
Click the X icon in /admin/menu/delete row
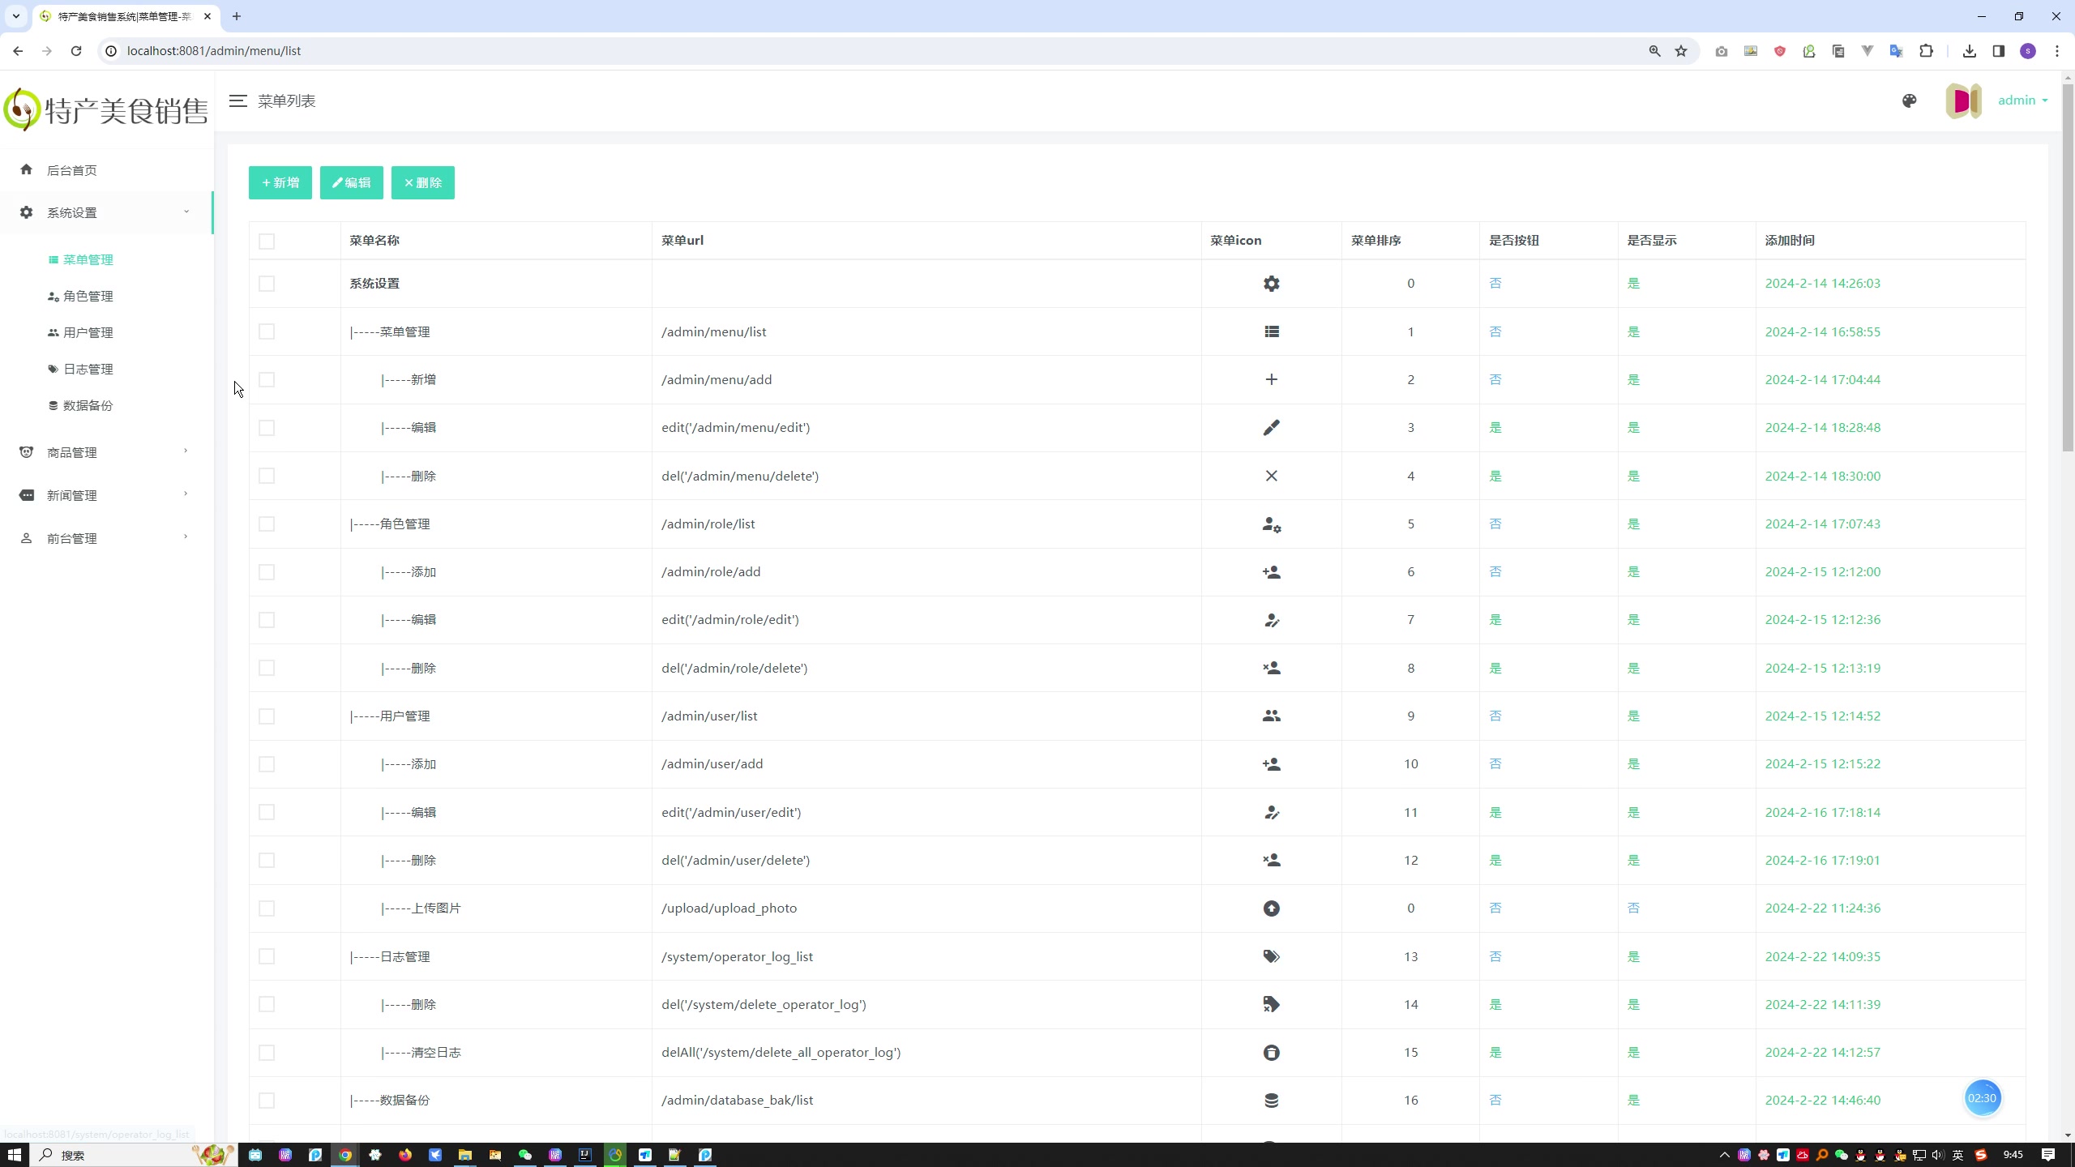pos(1271,476)
